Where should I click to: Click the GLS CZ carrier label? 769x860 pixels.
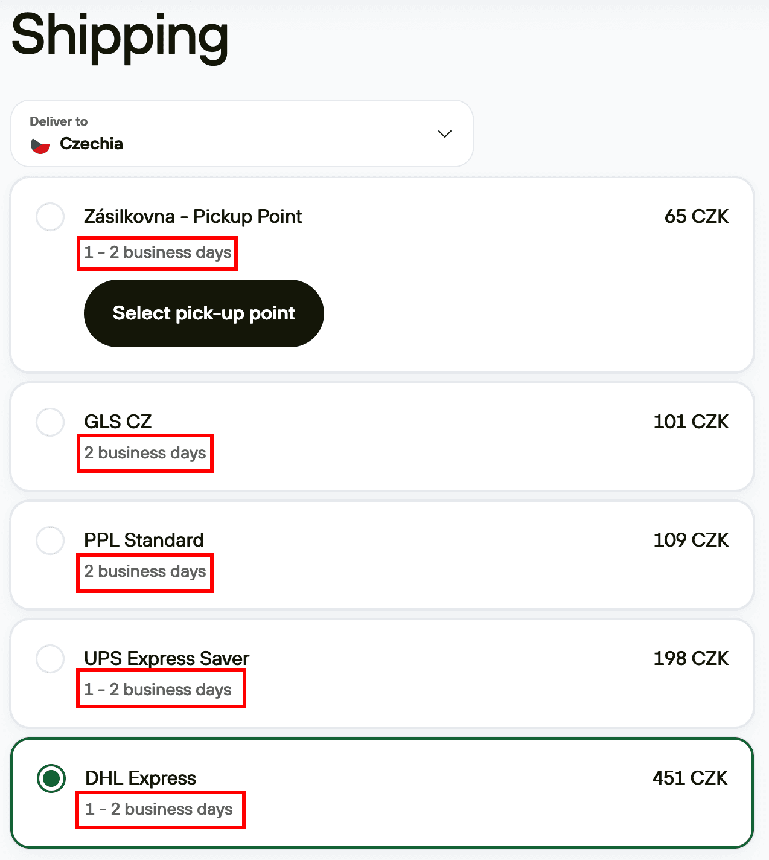[x=116, y=422]
